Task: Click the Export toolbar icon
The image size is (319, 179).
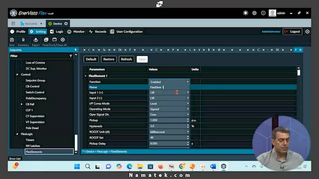Action: click(x=36, y=40)
